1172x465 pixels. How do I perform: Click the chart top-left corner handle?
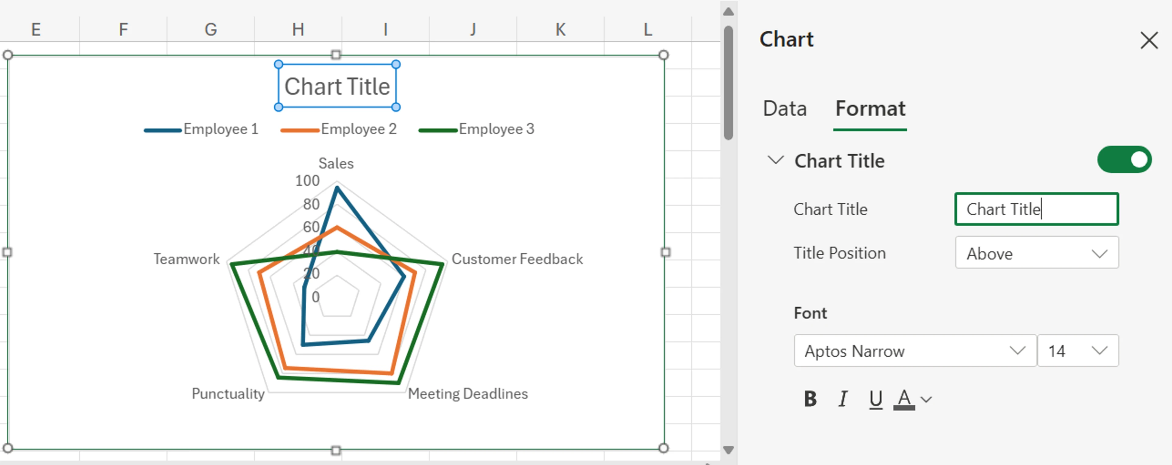[x=7, y=55]
